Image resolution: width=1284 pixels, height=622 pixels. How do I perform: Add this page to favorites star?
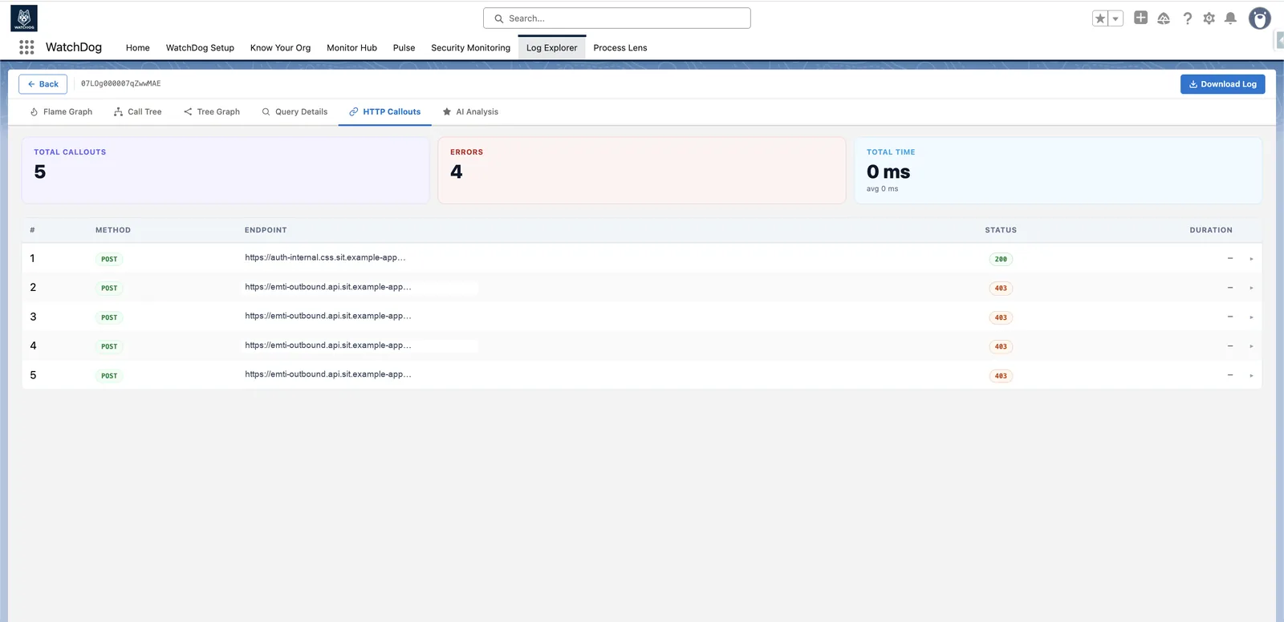[x=1100, y=18]
